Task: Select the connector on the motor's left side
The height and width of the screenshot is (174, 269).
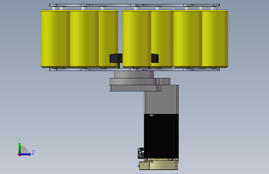Action: [141, 153]
